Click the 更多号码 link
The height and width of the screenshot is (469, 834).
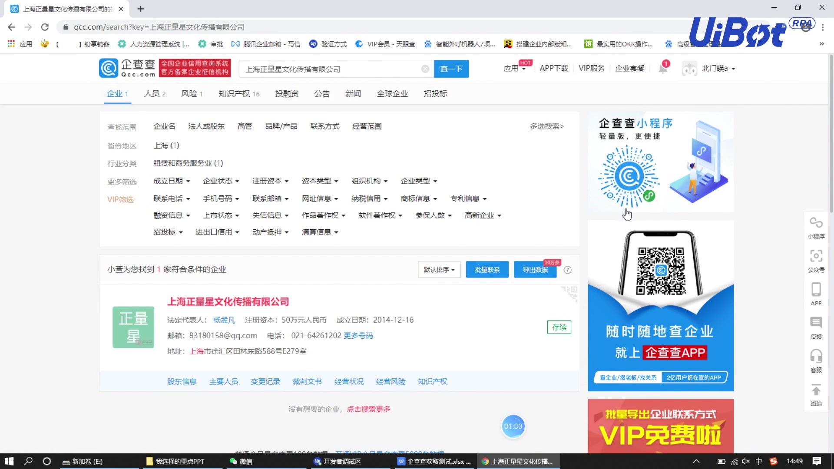(358, 336)
